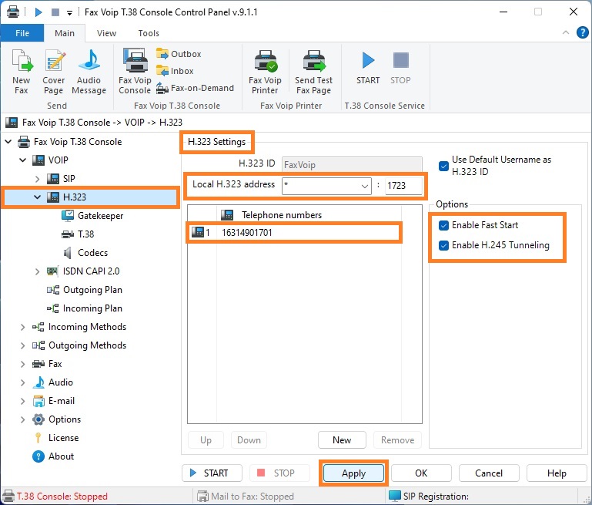Switch to the Tools ribbon tab

149,33
